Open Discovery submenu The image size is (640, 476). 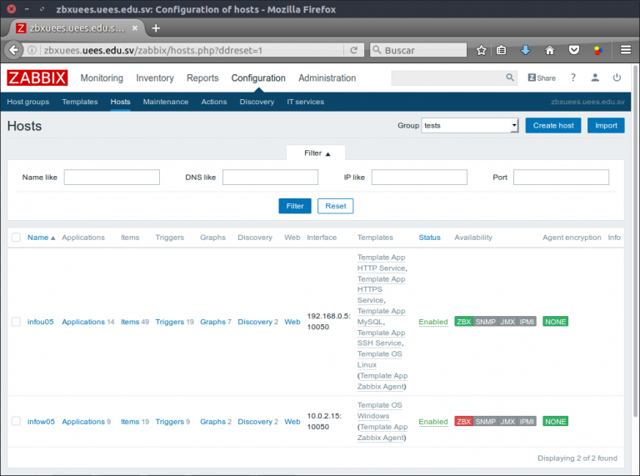tap(257, 102)
